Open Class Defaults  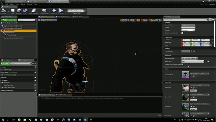(44, 11)
